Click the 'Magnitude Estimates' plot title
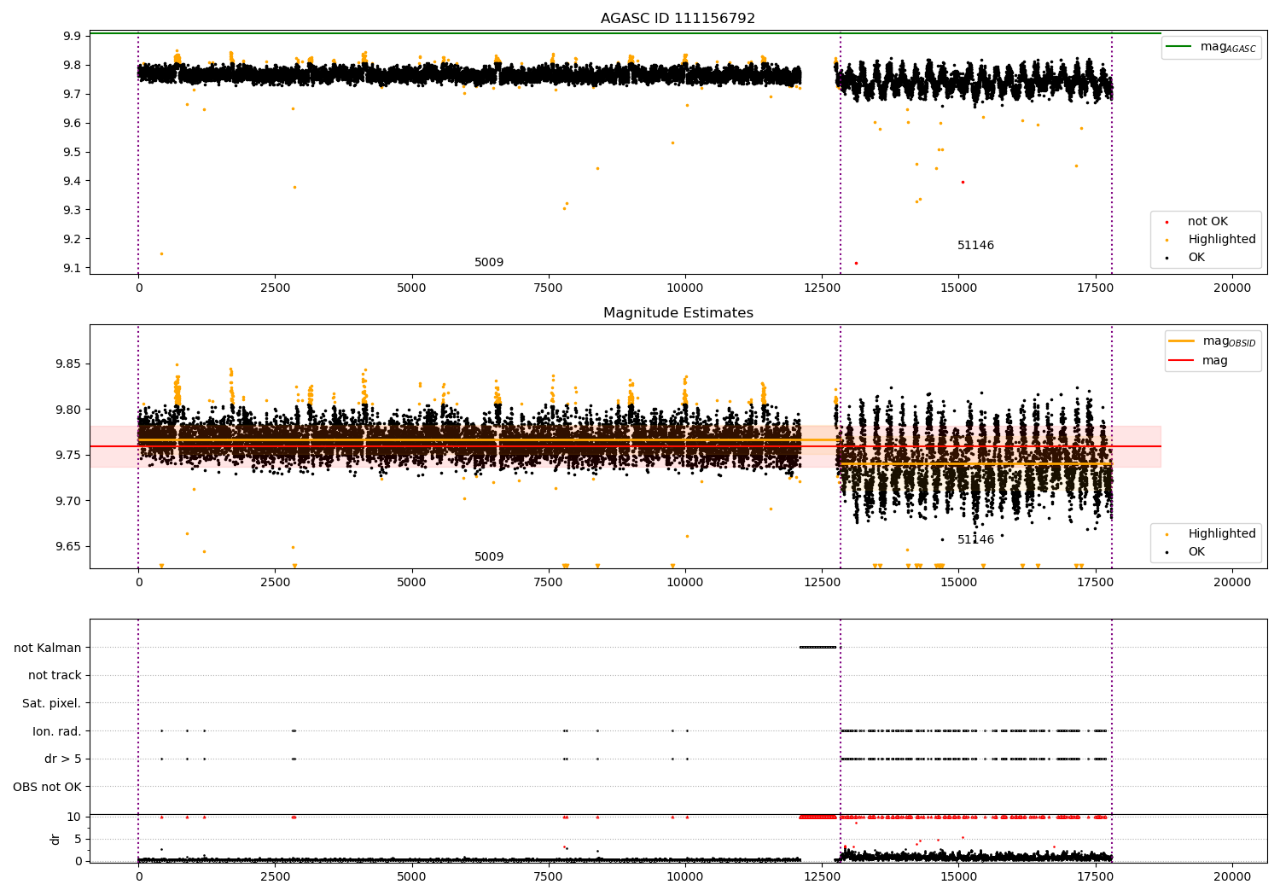Viewport: 1280px width, 896px height. [678, 313]
